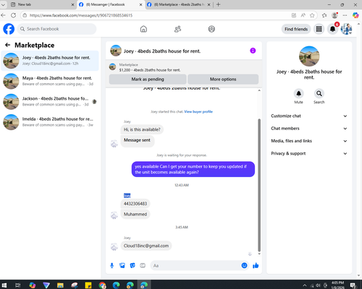
Task: Open Maya's house for rent conversation
Action: point(50,81)
